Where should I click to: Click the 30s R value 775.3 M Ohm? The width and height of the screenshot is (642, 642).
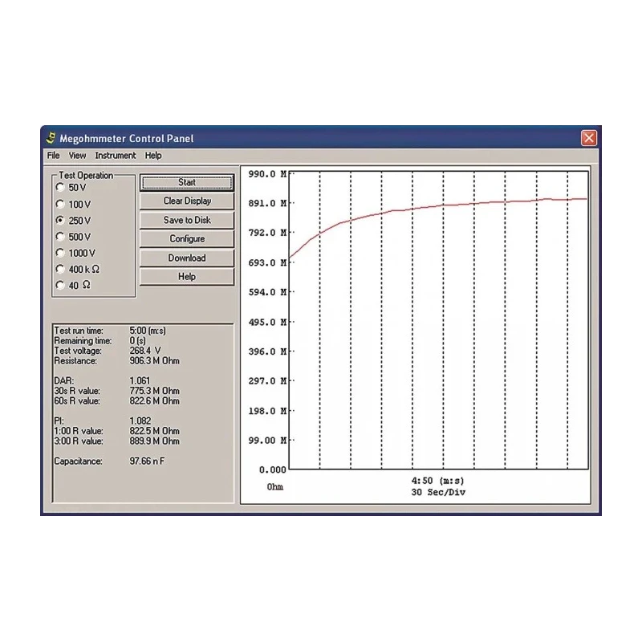[x=154, y=391]
